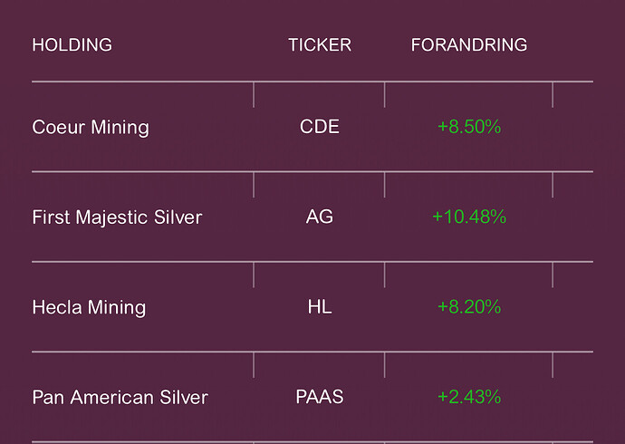Click the AG ticker symbol

click(320, 217)
